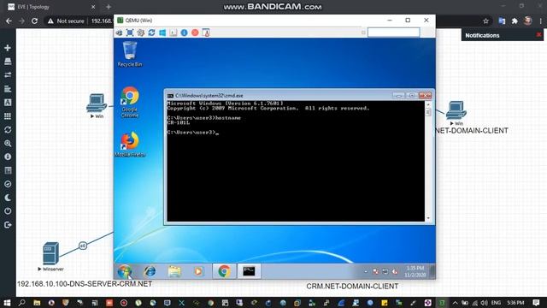Reload the browser page
Viewport: 547px width, 308px height.
coord(34,21)
